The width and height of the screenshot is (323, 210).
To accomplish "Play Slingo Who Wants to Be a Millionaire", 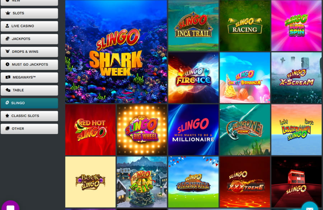I will coord(193,130).
